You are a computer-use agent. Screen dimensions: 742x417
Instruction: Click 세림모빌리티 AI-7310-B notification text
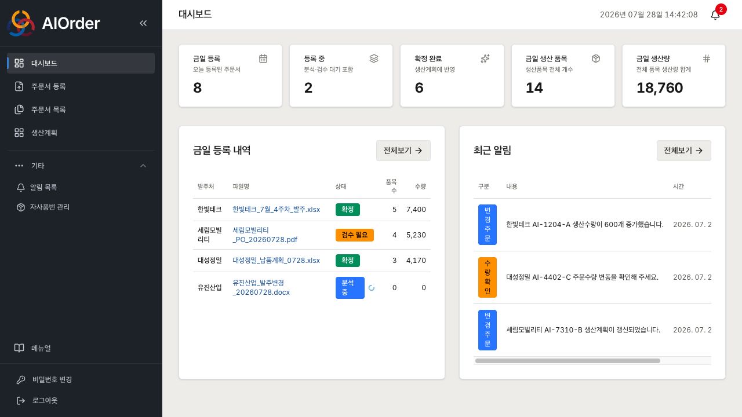[583, 330]
